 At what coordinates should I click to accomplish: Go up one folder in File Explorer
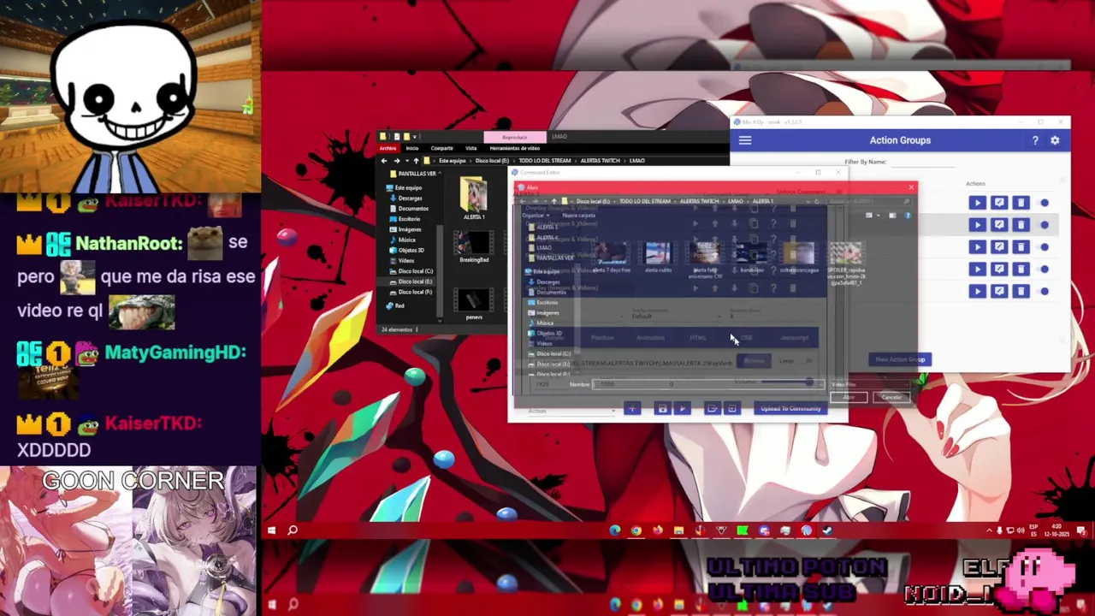point(416,161)
